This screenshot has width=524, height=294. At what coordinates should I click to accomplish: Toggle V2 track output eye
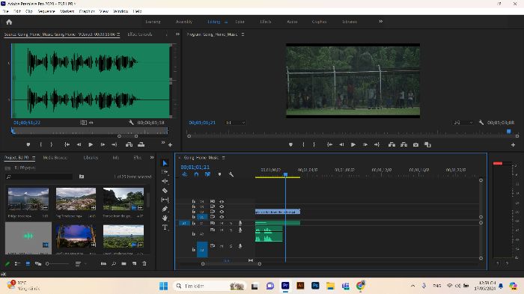tap(222, 212)
